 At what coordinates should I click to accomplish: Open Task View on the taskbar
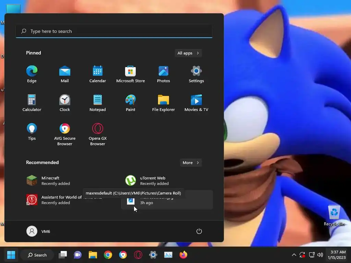tap(63, 255)
